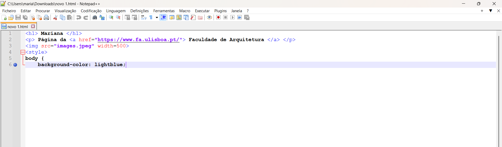Screen dimensions: 502x147
Task: Click the bookmark marker on line 6
Action: tap(15, 65)
